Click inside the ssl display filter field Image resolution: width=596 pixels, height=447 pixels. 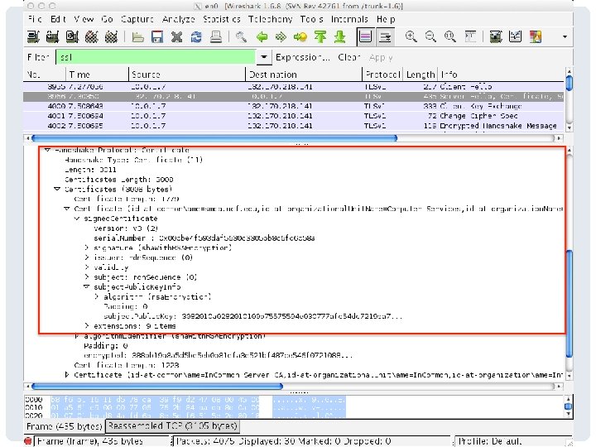[156, 57]
